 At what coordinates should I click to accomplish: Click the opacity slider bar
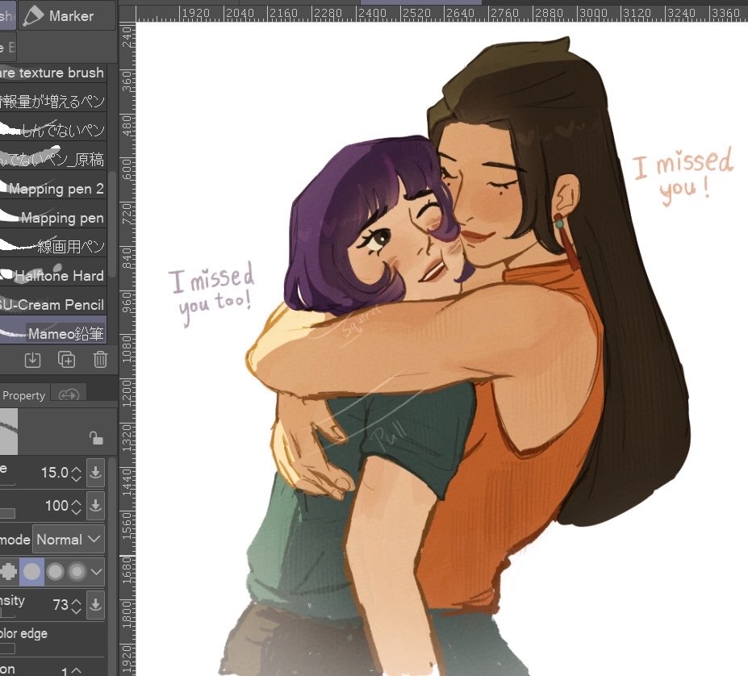click(x=7, y=513)
